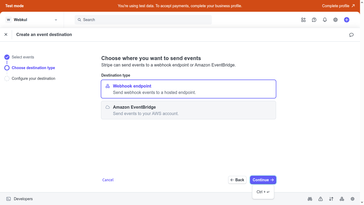Open the Webhooks icon in the Developers bar
This screenshot has width=364, height=205.
coord(342,199)
